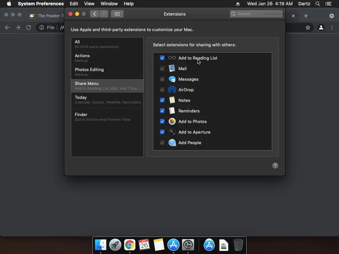This screenshot has height=254, width=339.
Task: Reload the page in Chrome
Action: click(x=28, y=27)
